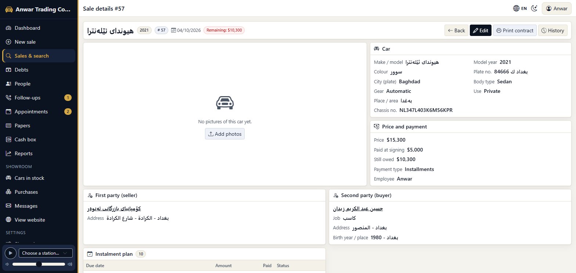Click the radio volume slider
Viewport: 576px width, 273px height.
(x=39, y=264)
